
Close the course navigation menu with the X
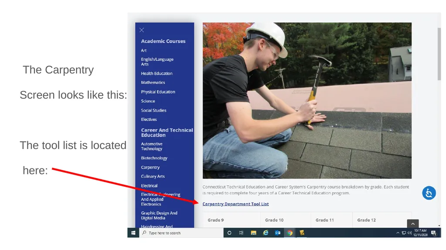coord(142,30)
